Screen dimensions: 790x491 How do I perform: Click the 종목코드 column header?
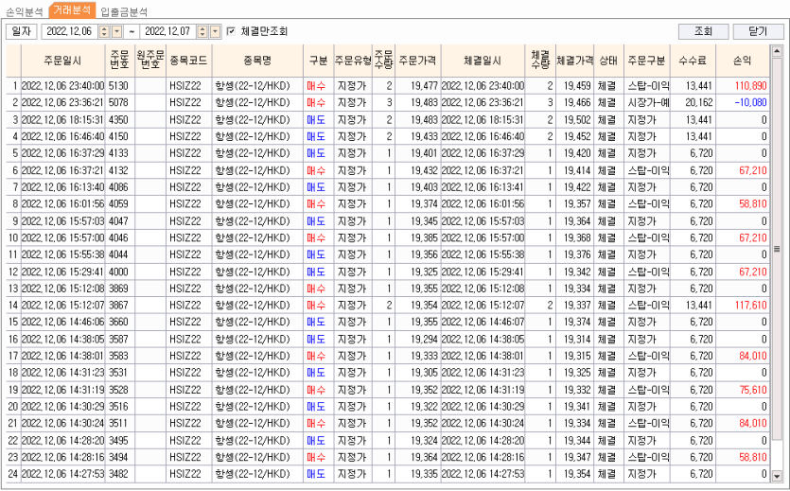(188, 61)
